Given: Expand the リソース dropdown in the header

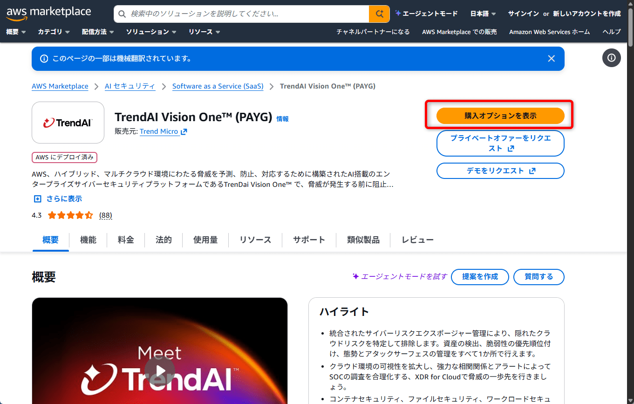Looking at the screenshot, I should pos(205,32).
